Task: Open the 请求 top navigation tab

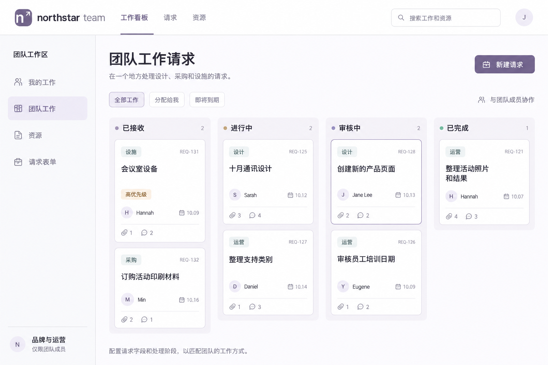Action: point(170,17)
